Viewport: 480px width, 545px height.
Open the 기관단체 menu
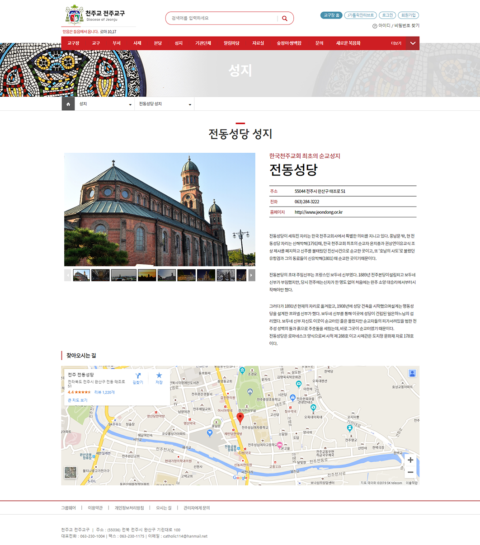pyautogui.click(x=203, y=43)
